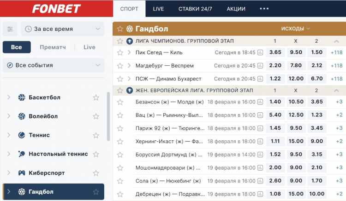Open +118 more markets for Пик Сегед — Киль
Image resolution: width=346 pixels, height=201 pixels.
[x=336, y=52]
